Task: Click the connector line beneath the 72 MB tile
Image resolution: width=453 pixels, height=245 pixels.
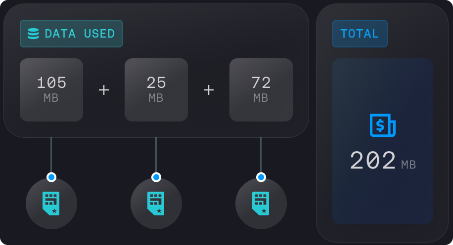Action: tap(261, 154)
